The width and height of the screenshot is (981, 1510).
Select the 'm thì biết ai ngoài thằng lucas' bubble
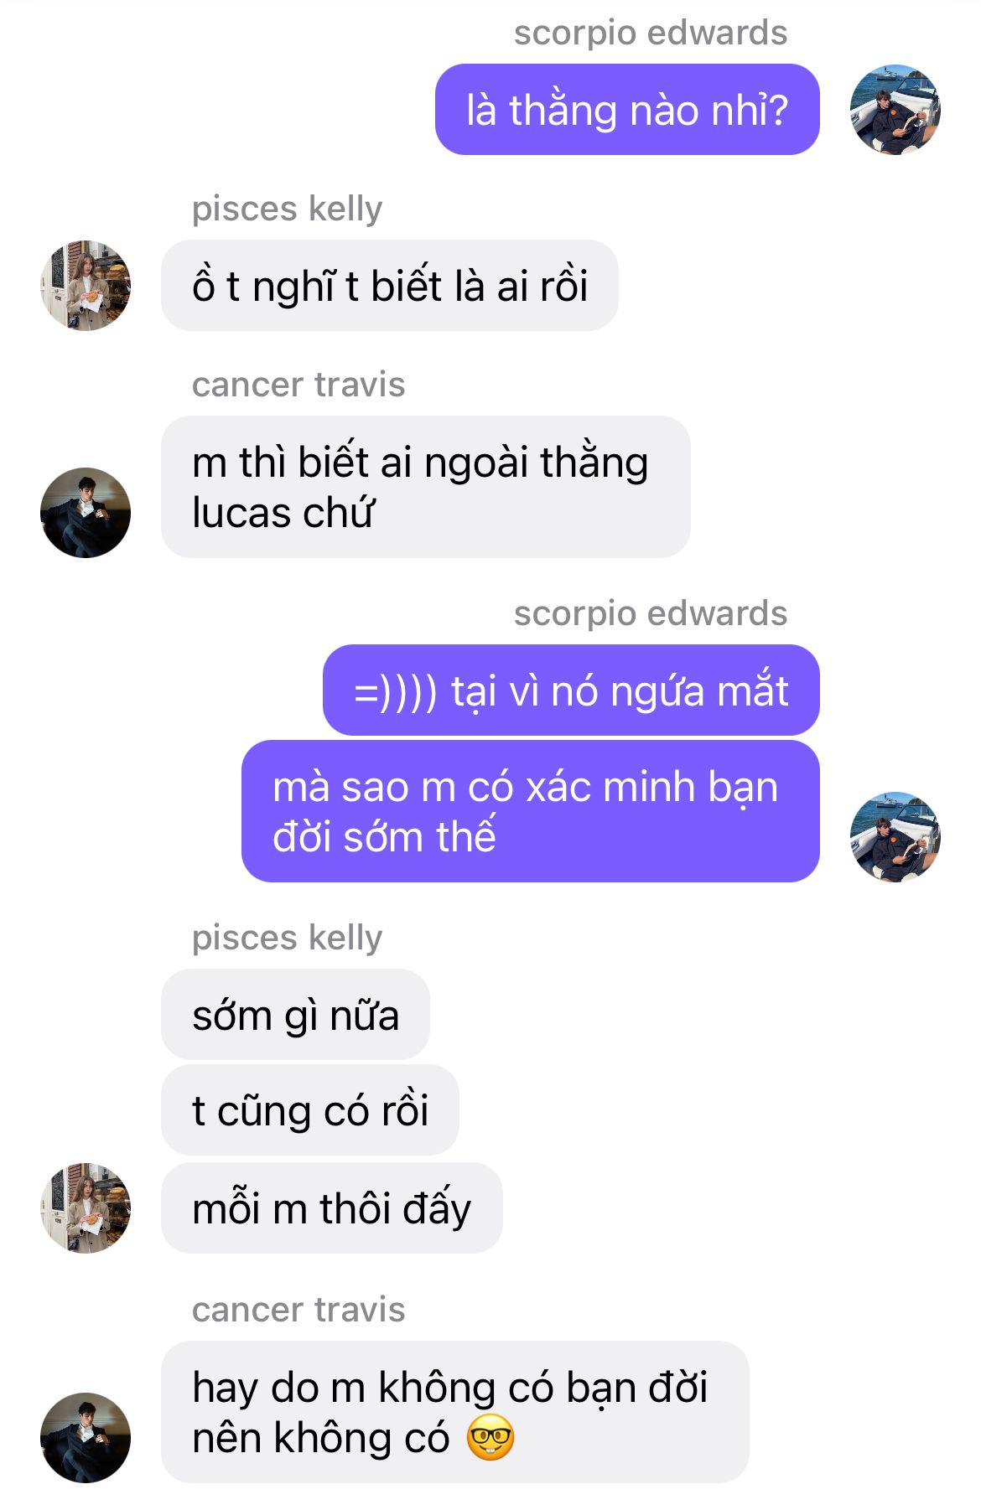426,487
